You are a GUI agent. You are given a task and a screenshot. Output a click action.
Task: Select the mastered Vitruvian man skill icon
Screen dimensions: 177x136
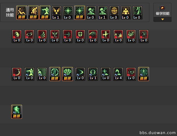click(144, 74)
